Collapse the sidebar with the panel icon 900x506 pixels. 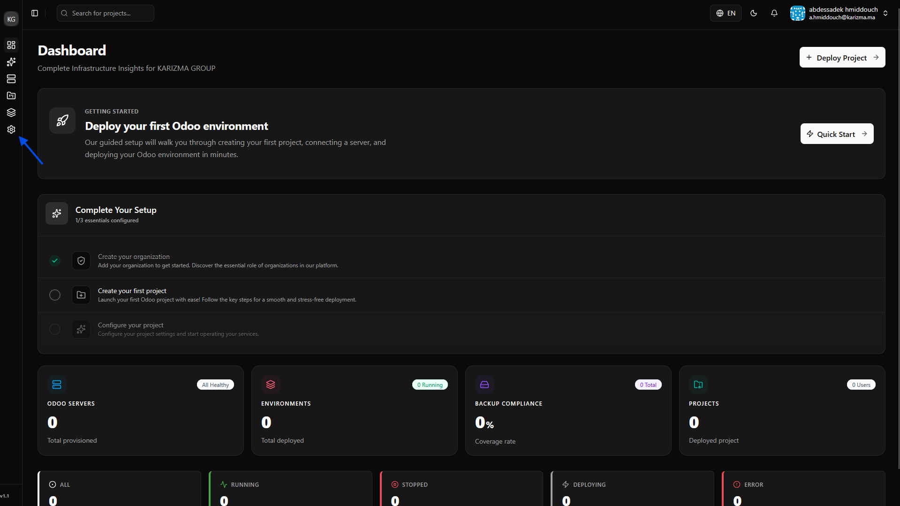point(35,13)
